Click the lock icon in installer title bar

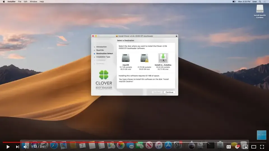click(x=176, y=36)
